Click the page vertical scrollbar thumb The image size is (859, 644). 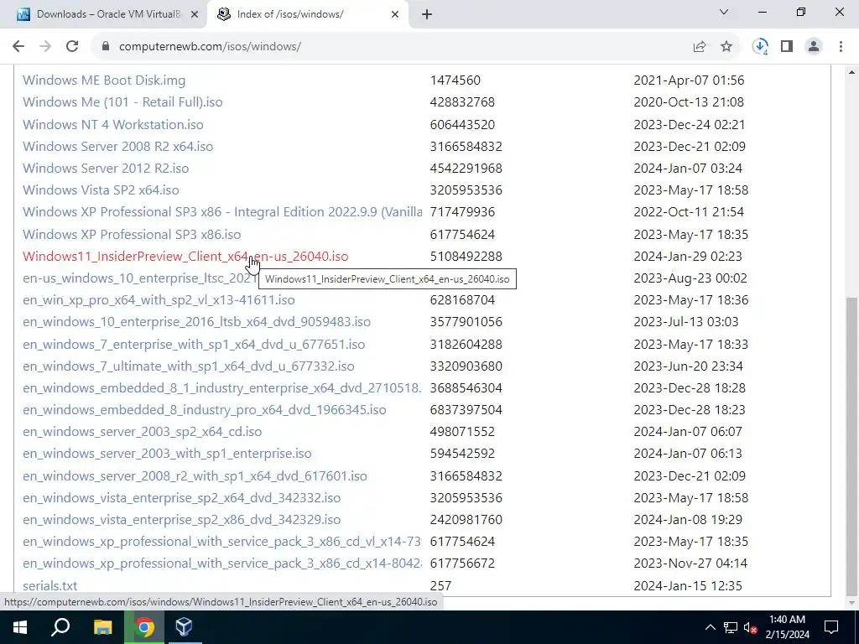[852, 446]
